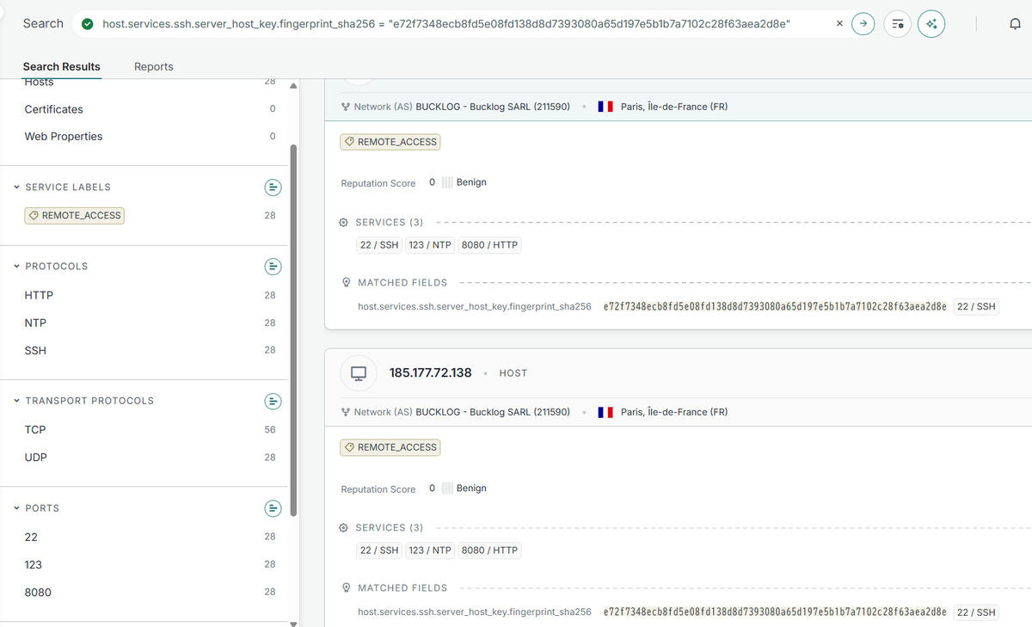
Task: Click "SERVICES (3)" heading in 185.177.72.138 card
Action: point(389,528)
